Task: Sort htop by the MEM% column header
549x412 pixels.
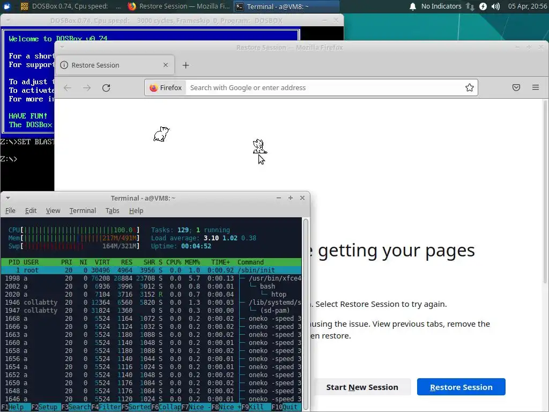Action: click(192, 262)
